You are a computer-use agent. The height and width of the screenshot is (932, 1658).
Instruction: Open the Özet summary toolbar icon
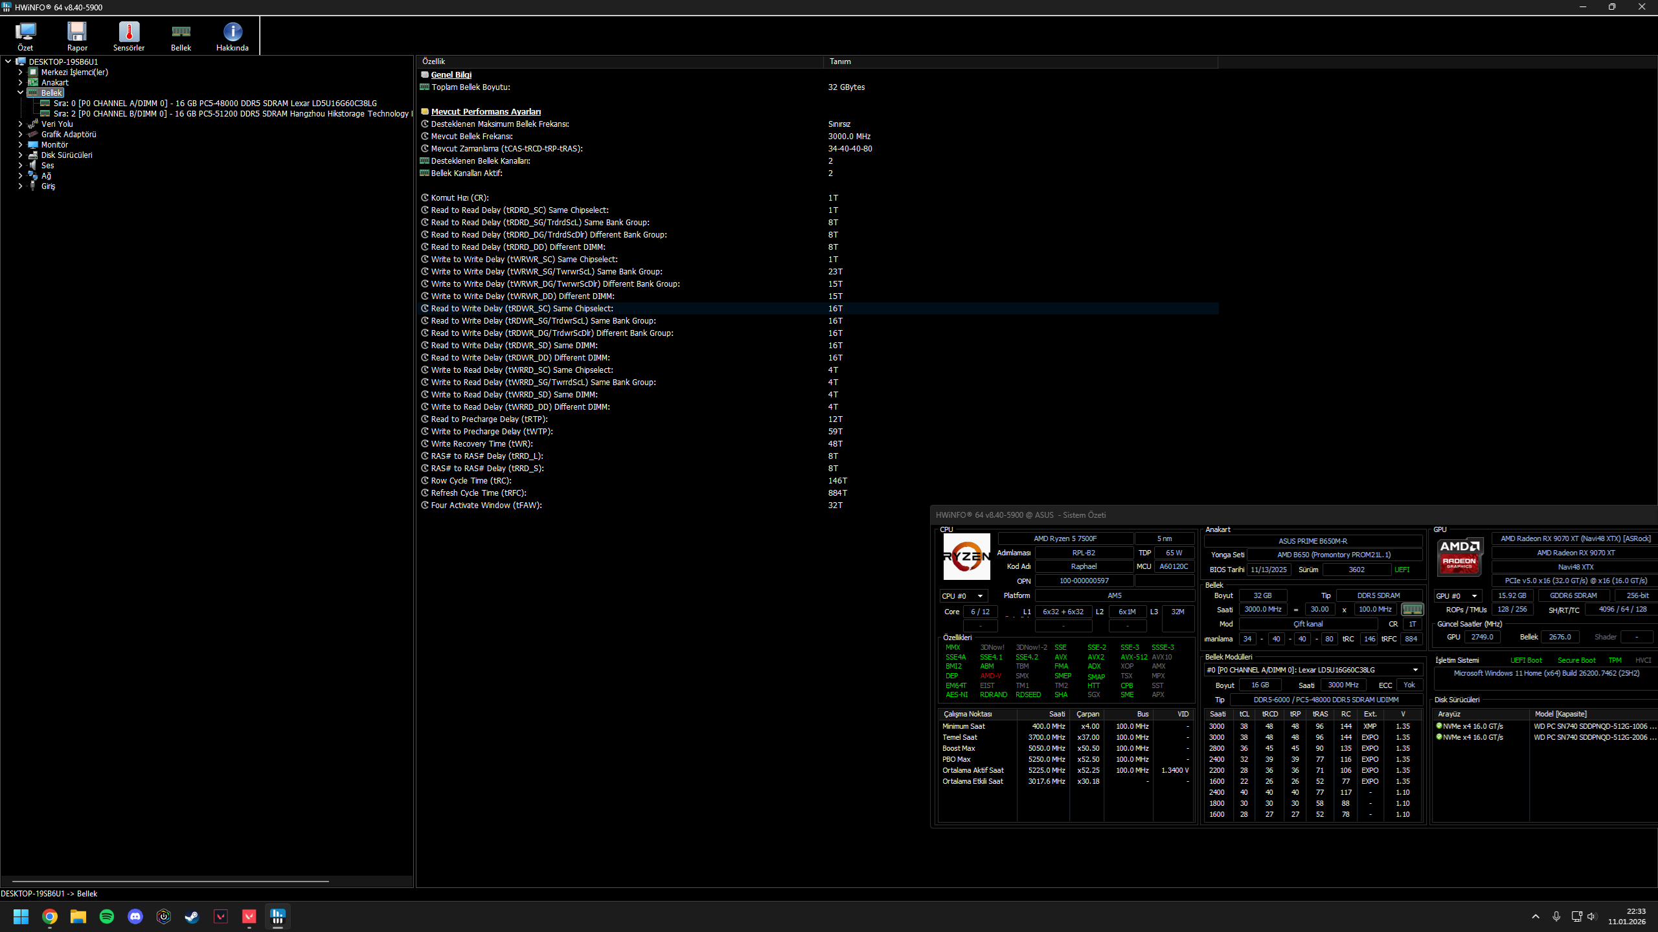25,36
